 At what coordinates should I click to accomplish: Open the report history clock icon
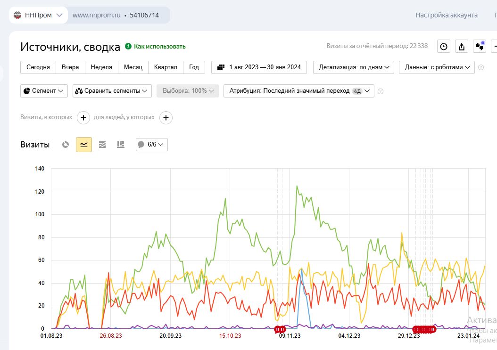(444, 46)
